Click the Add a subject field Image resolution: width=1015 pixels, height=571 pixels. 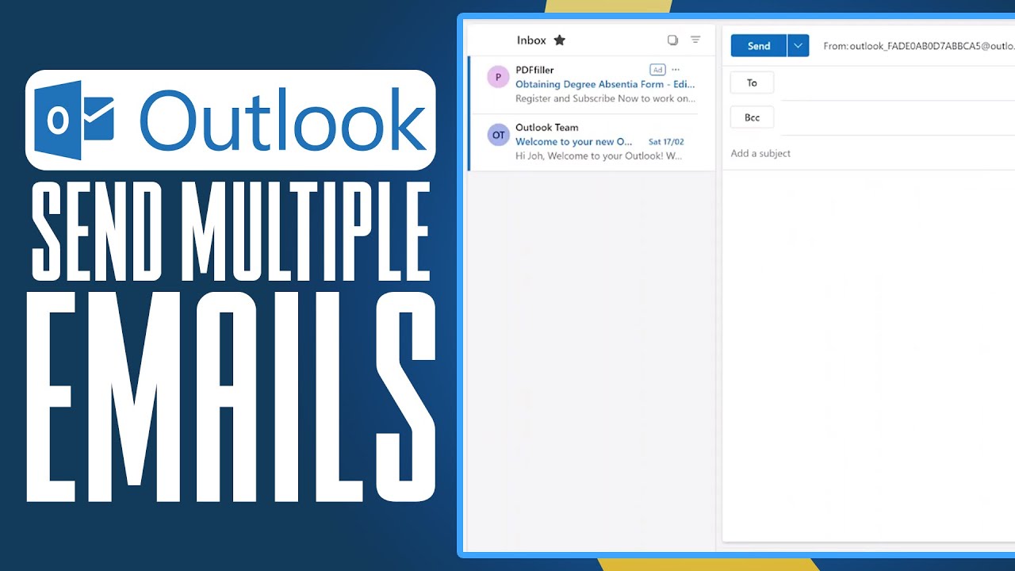[872, 153]
